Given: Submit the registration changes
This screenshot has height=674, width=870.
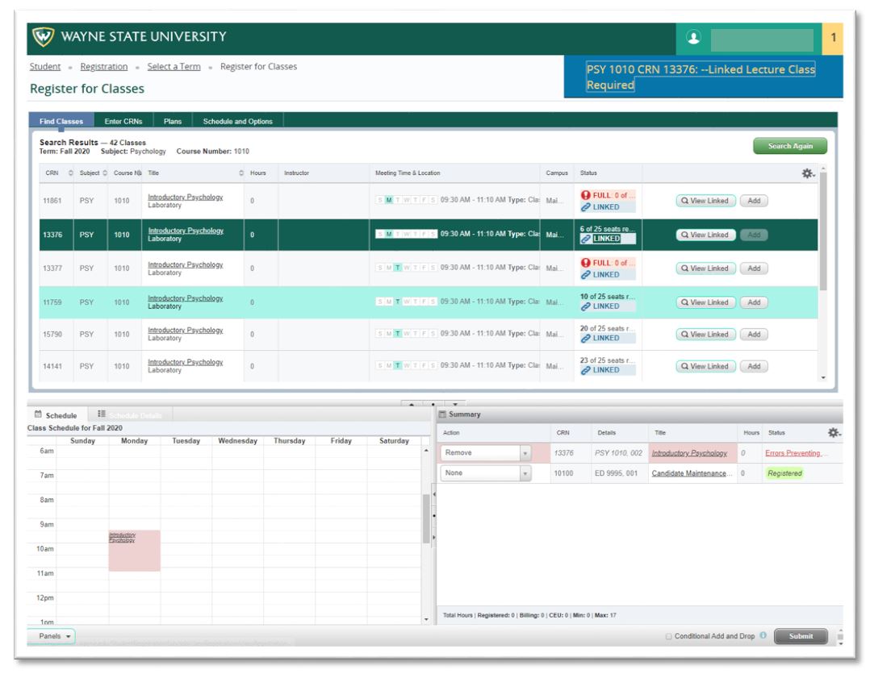Looking at the screenshot, I should [x=801, y=636].
